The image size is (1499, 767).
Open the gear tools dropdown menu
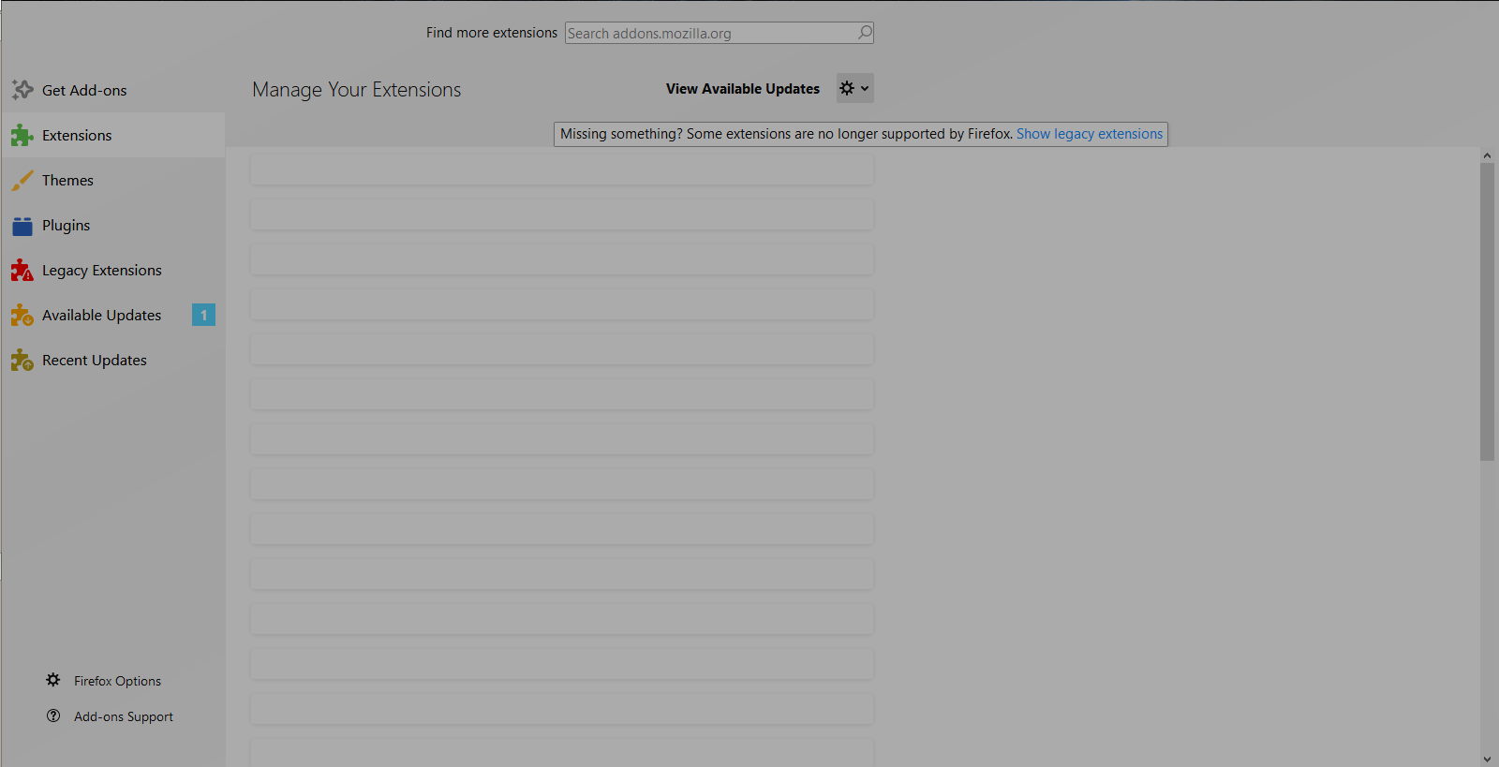tap(854, 88)
